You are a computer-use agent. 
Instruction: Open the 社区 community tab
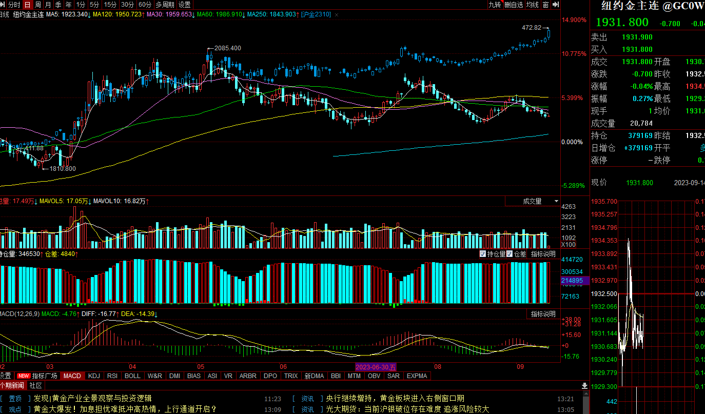(x=36, y=385)
